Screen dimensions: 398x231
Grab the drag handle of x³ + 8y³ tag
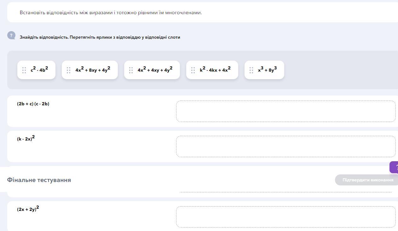251,70
